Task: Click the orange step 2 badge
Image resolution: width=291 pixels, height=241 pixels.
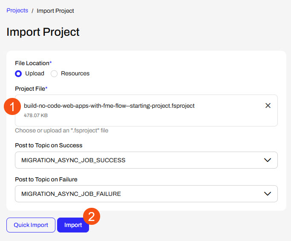Action: pos(92,216)
